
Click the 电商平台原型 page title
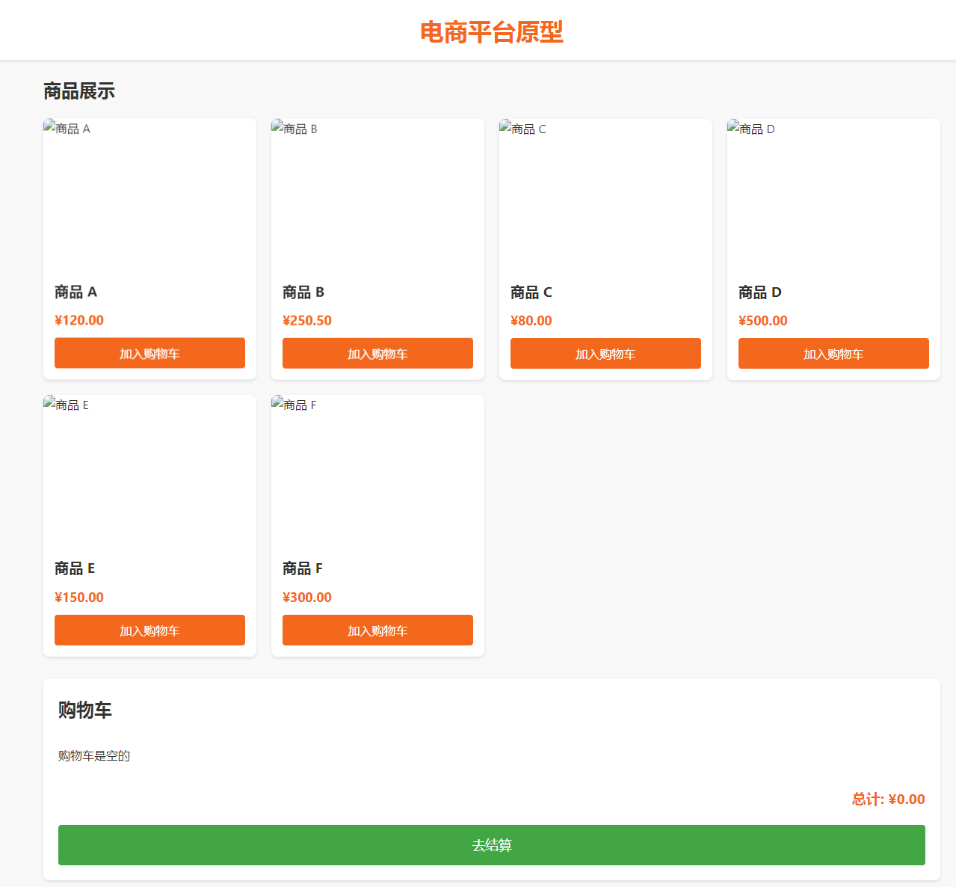click(x=492, y=32)
